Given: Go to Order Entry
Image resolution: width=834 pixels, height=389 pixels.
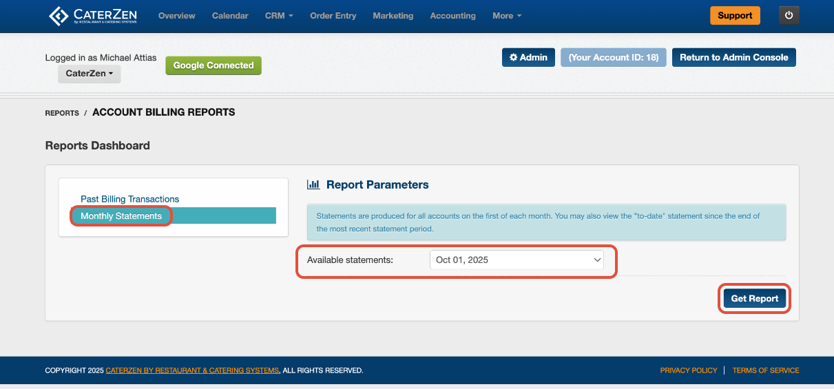Looking at the screenshot, I should 333,15.
